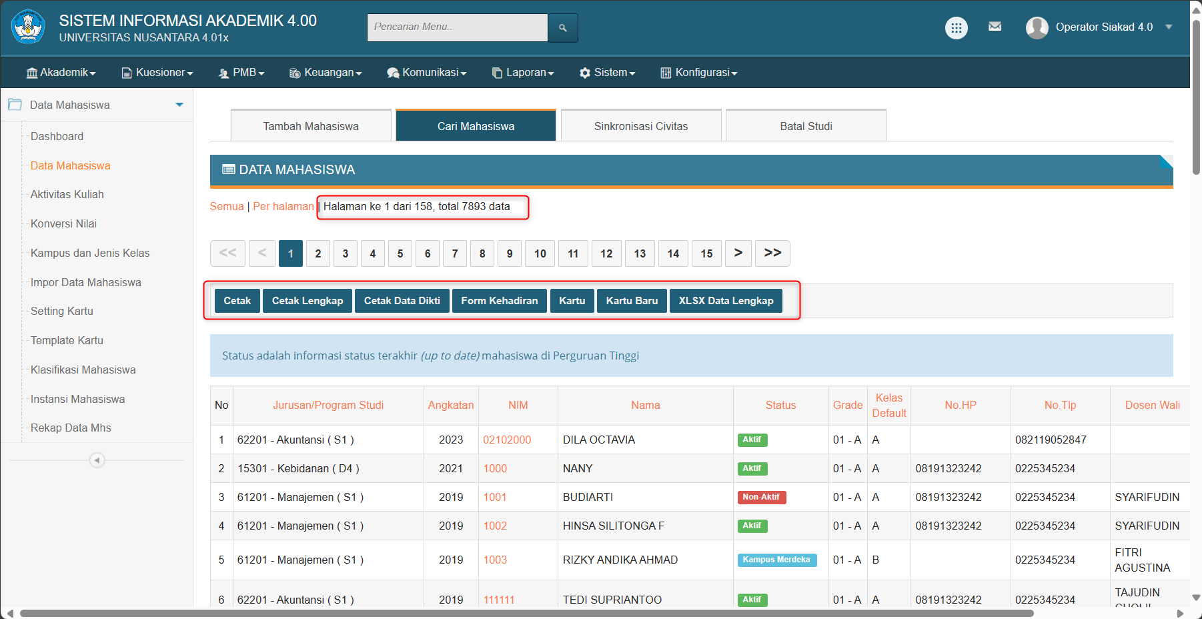This screenshot has width=1202, height=619.
Task: Go to pagination page 10
Action: tap(540, 253)
